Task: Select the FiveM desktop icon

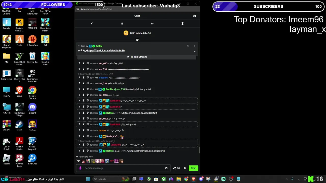Action: pos(19,41)
